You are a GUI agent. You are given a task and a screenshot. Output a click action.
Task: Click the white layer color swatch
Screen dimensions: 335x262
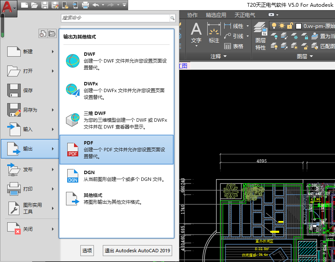(299, 26)
